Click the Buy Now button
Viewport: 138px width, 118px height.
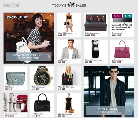pos(117,16)
